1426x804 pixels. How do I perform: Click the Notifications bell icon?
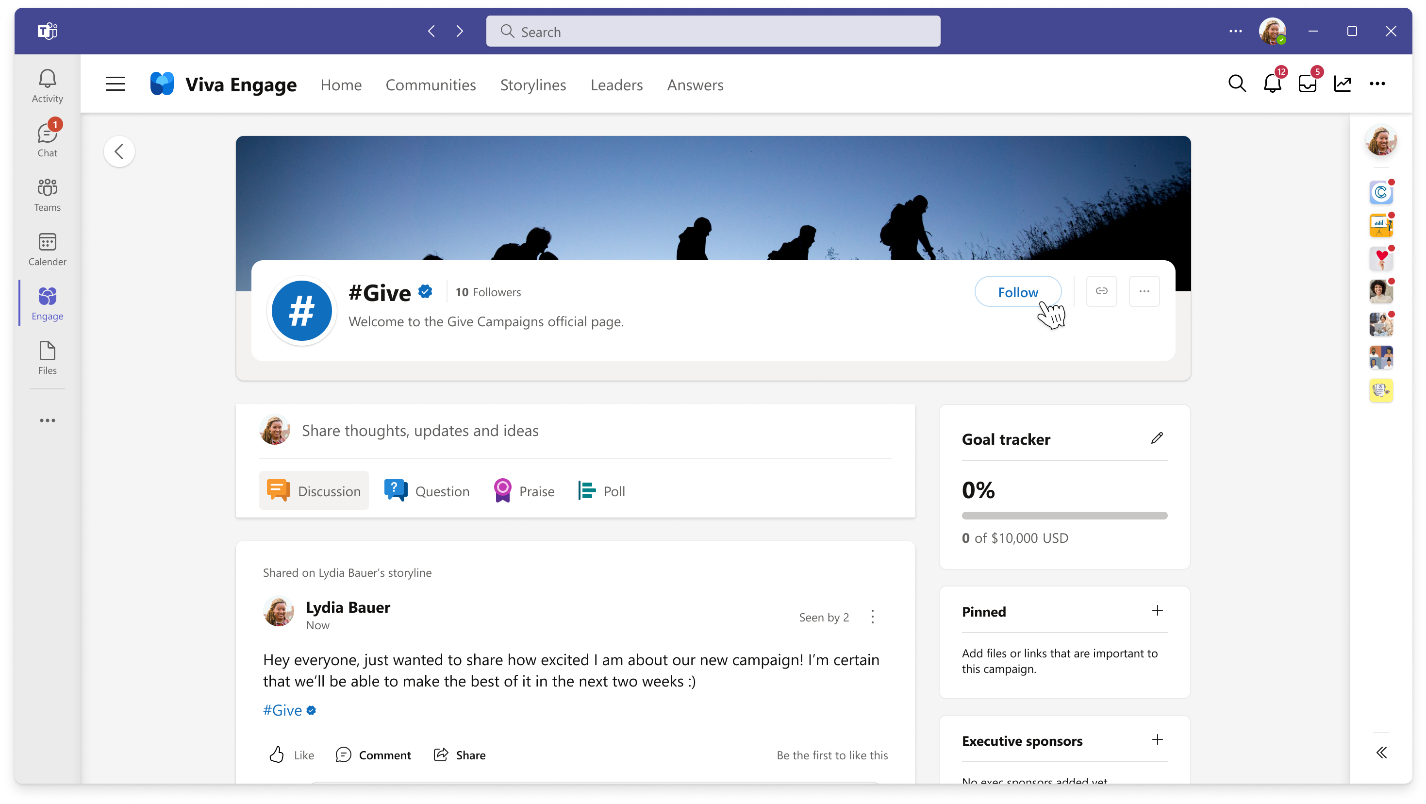click(x=1272, y=84)
